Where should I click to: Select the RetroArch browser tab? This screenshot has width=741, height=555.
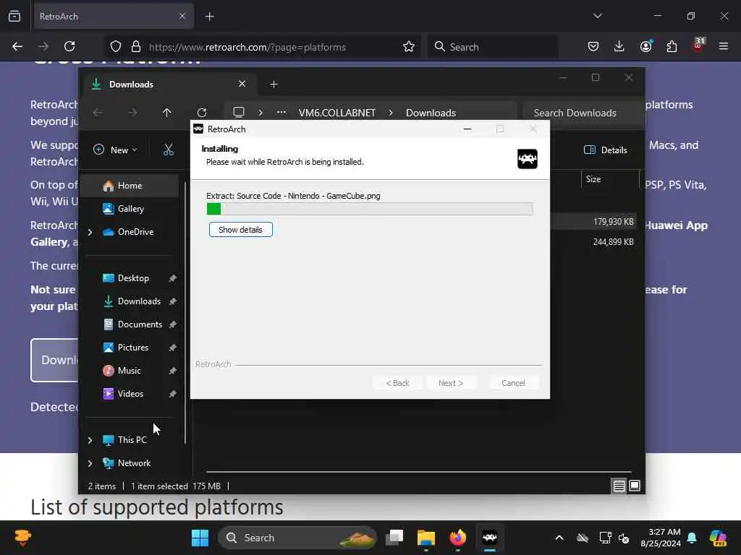(x=114, y=17)
